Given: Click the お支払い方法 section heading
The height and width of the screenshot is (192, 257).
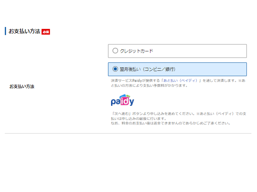Looking at the screenshot, I should click(24, 31).
